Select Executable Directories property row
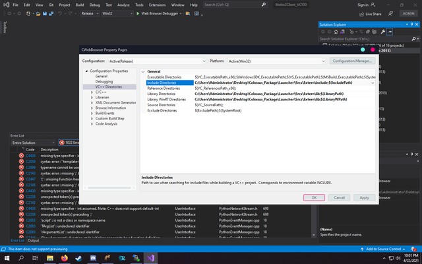The image size is (422, 264). pyautogui.click(x=260, y=77)
